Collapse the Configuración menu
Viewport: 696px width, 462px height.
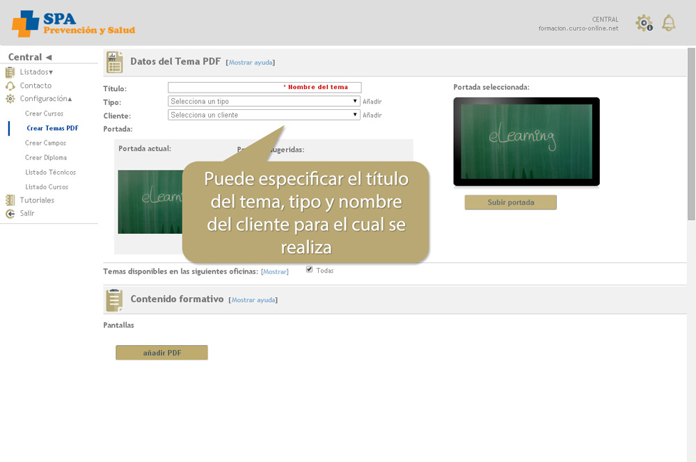46,99
